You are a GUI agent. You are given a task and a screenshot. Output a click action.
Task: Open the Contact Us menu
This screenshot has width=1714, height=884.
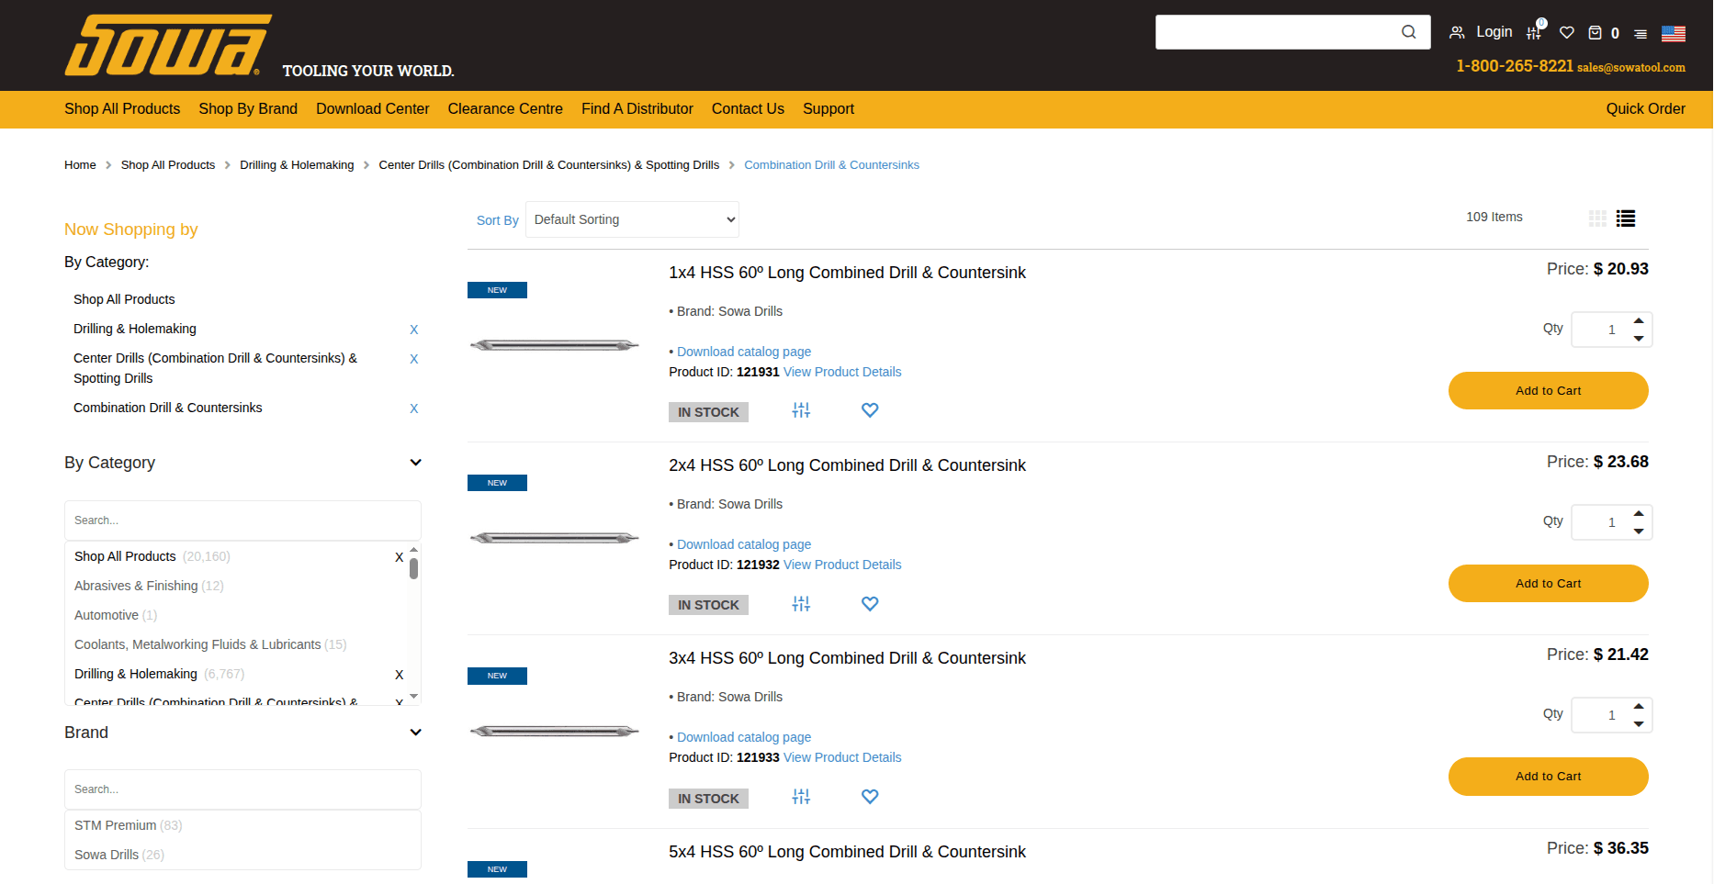pyautogui.click(x=748, y=108)
